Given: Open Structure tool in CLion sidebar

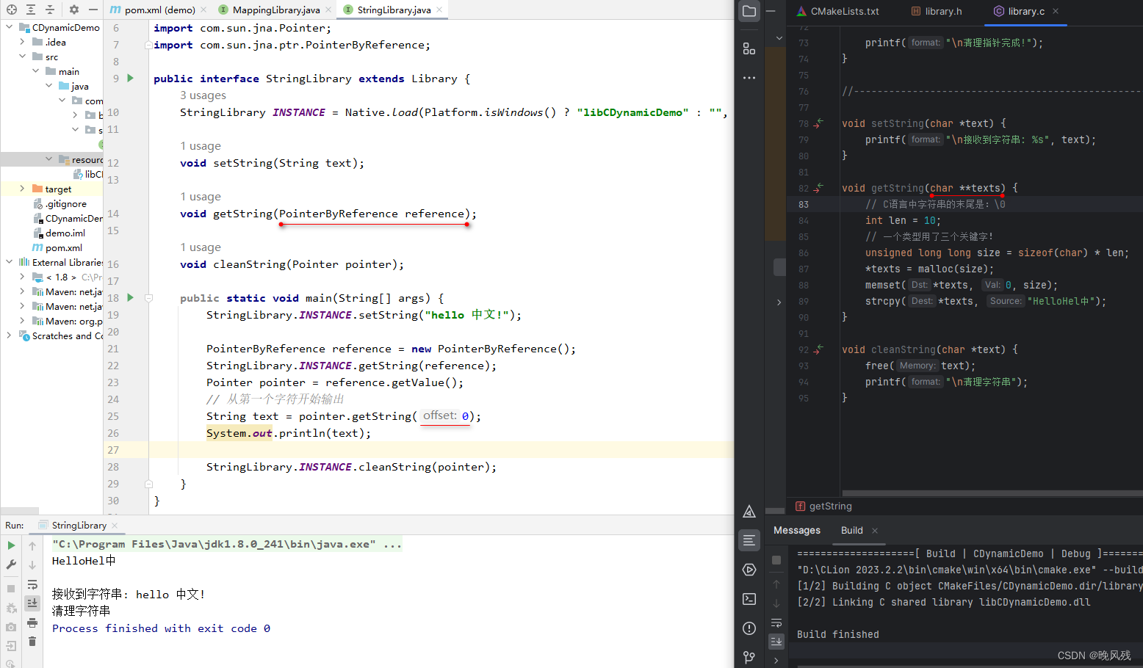Looking at the screenshot, I should pyautogui.click(x=749, y=48).
